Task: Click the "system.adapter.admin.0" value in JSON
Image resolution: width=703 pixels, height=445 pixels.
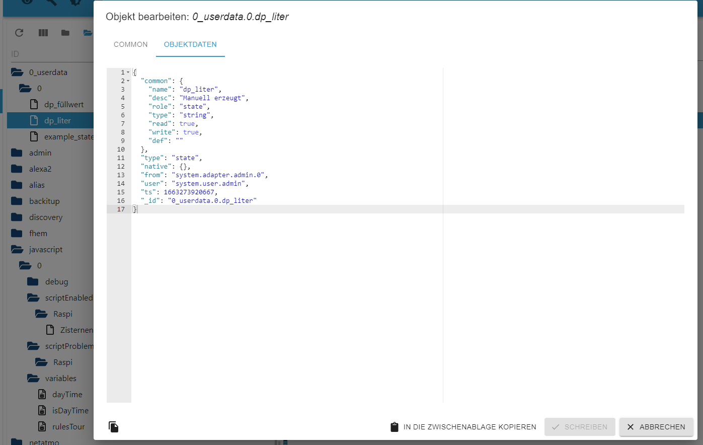Action: click(x=218, y=175)
